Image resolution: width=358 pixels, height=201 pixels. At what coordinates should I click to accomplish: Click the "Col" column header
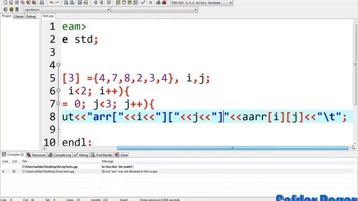point(15,161)
